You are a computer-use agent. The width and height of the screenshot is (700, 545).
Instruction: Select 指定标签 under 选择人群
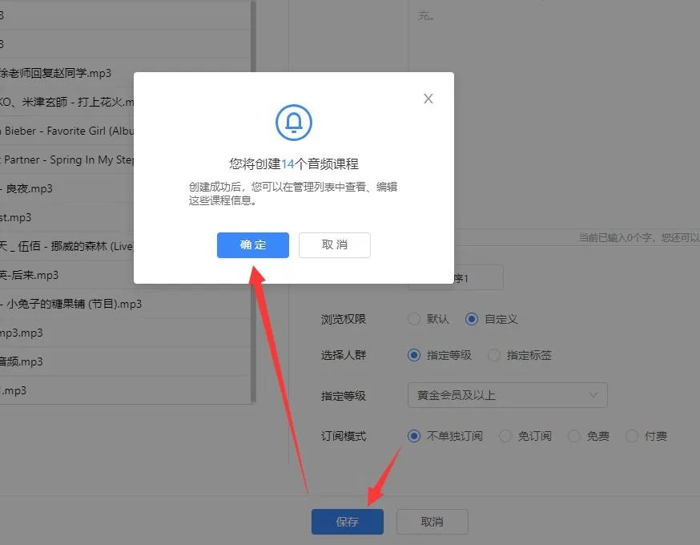(494, 355)
